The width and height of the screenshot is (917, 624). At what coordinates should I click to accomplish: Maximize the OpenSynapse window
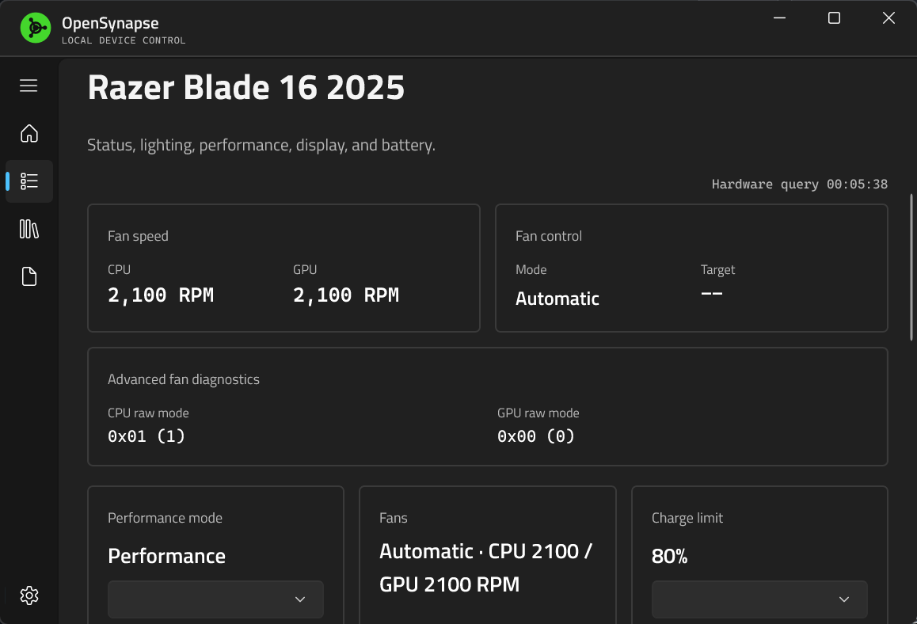click(834, 18)
